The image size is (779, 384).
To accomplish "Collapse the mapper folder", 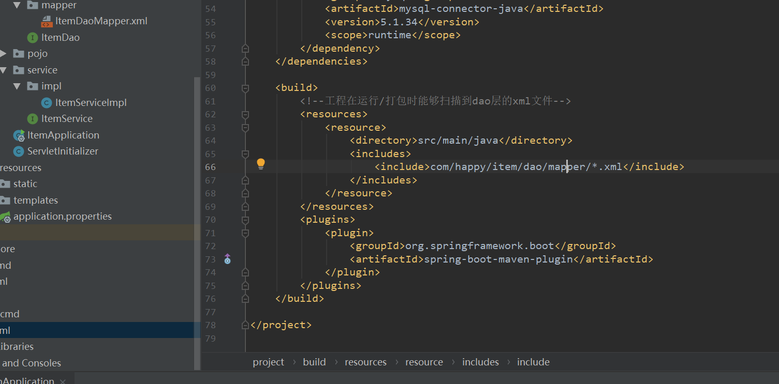I will (x=17, y=5).
